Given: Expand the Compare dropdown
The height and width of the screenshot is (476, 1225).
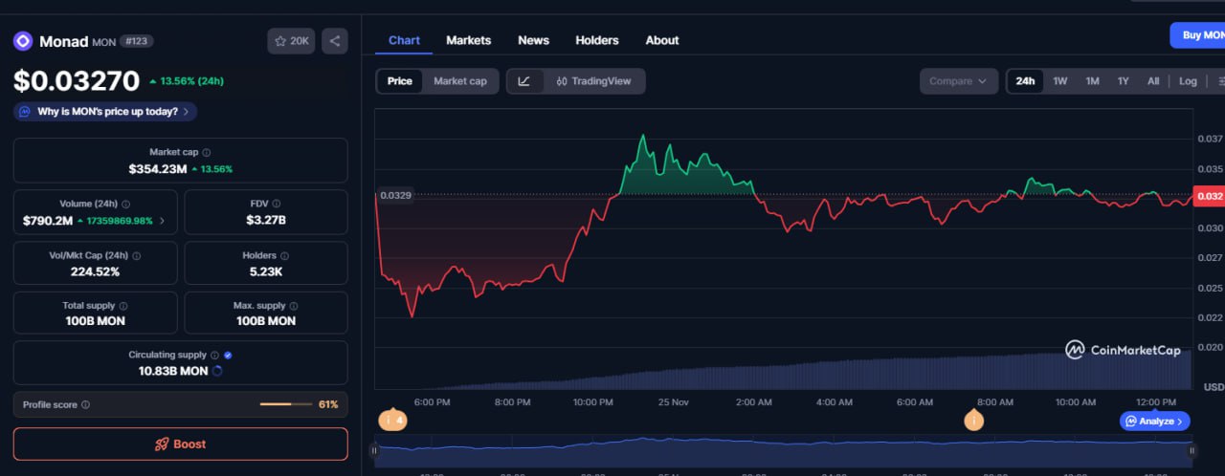Looking at the screenshot, I should point(958,81).
